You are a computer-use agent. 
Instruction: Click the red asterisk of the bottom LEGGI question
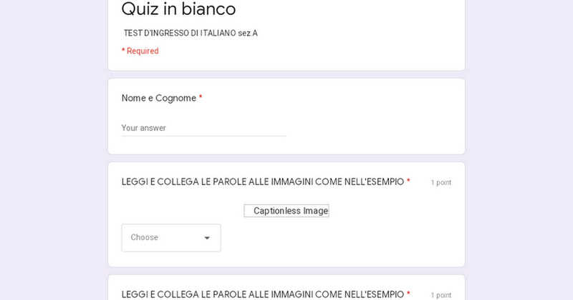[x=408, y=294]
